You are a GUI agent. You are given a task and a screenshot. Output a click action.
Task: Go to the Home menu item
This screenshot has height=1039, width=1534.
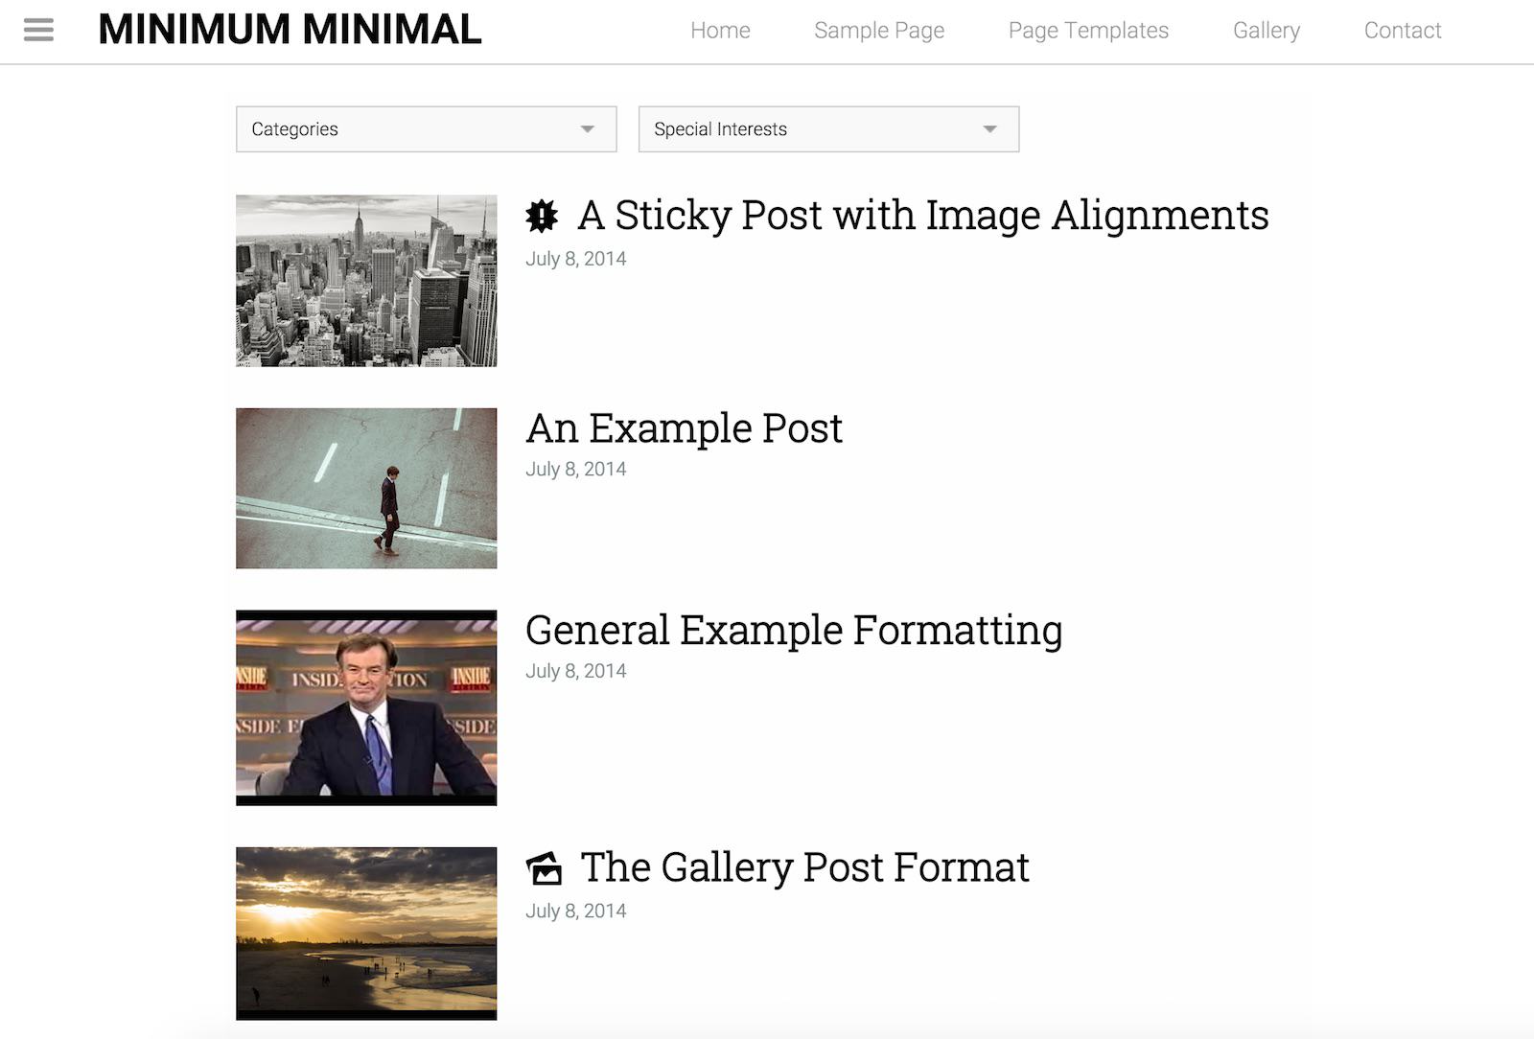720,31
